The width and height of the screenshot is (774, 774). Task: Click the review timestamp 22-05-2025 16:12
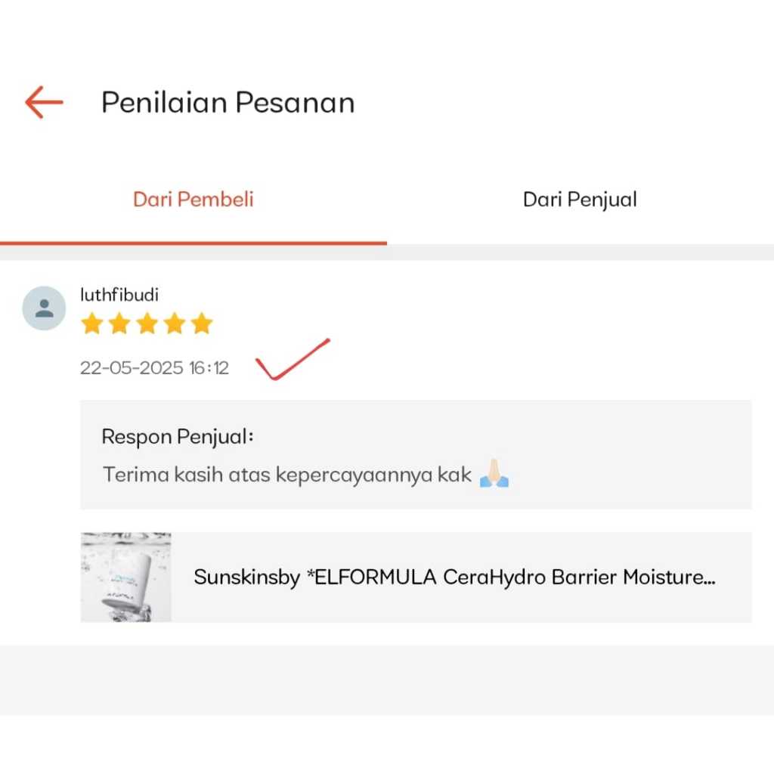[x=154, y=368]
